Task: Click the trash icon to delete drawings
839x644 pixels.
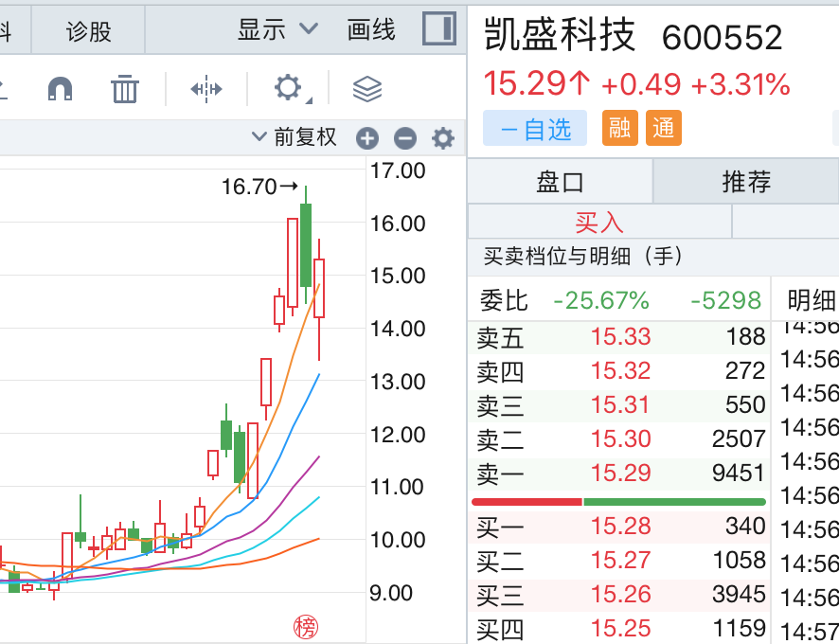Action: point(125,89)
